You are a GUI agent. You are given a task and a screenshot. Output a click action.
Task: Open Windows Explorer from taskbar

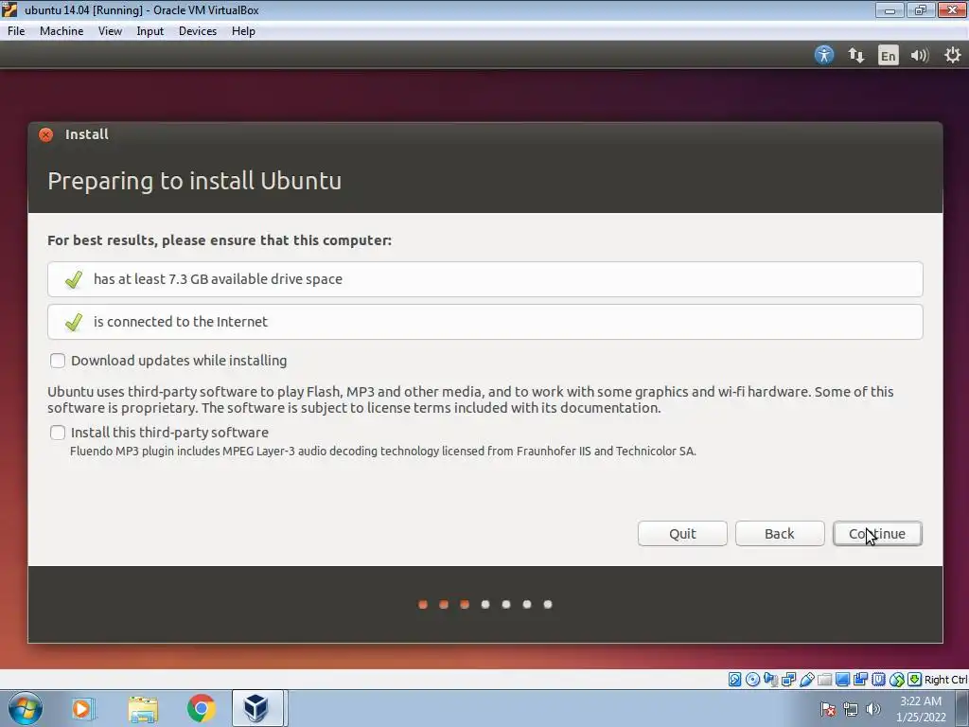point(143,708)
